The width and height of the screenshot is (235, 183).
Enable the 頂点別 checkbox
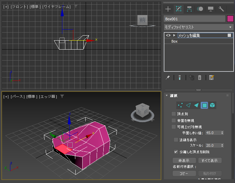tap(174, 114)
